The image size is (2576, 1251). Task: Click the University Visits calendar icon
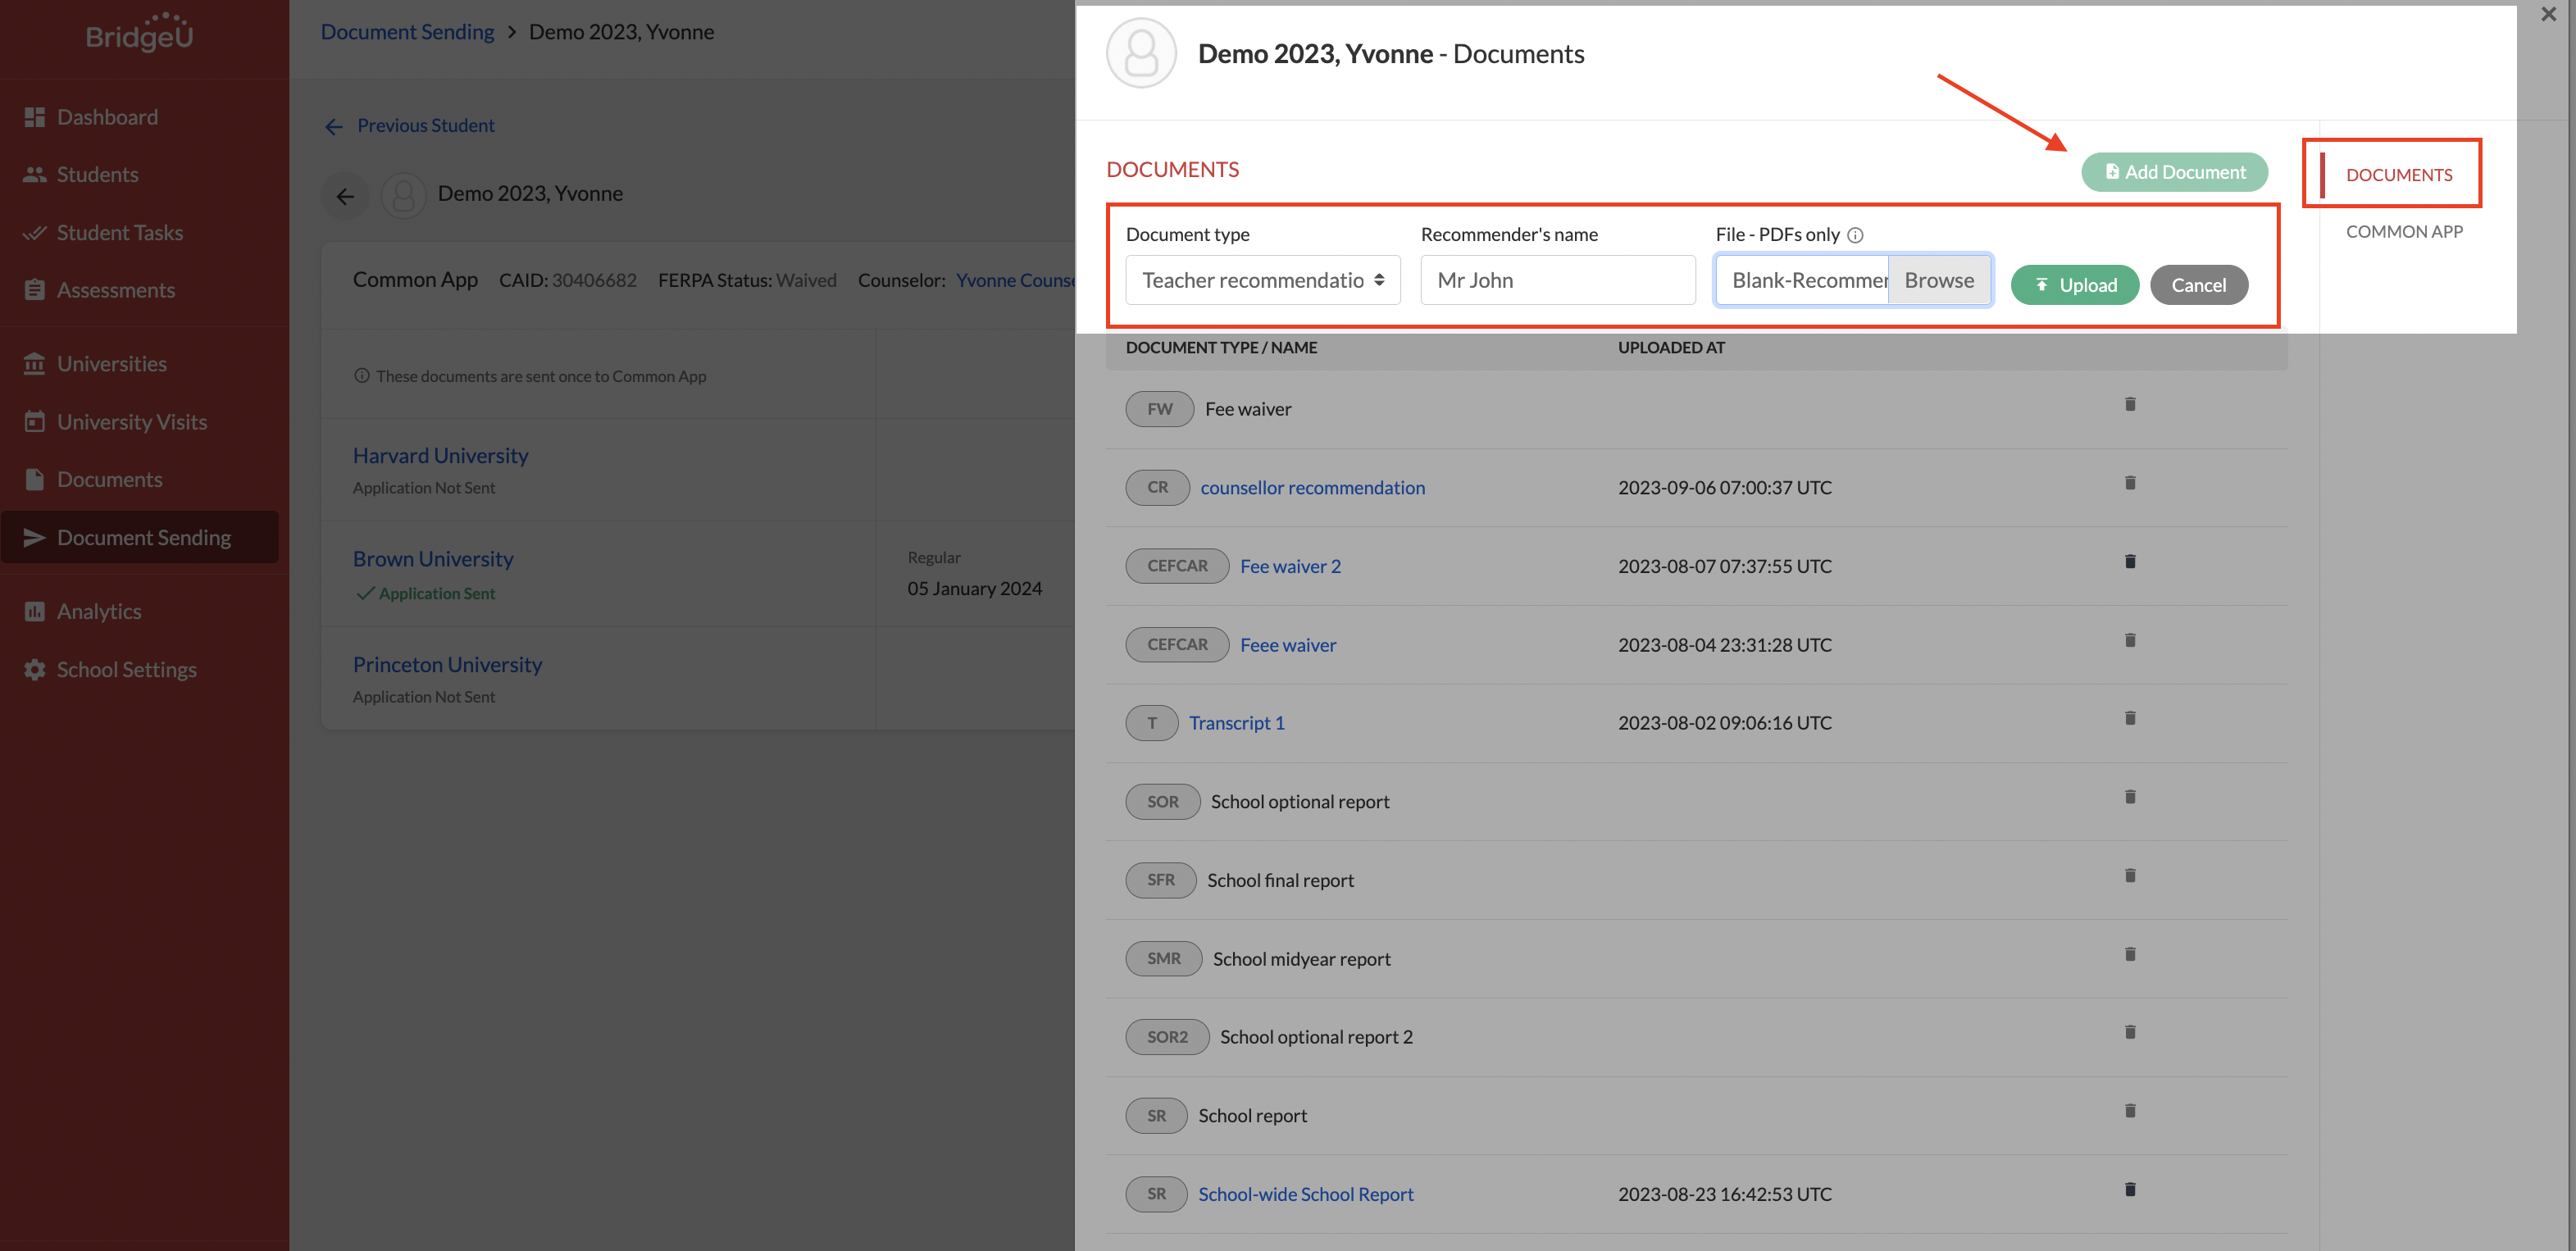coord(35,422)
